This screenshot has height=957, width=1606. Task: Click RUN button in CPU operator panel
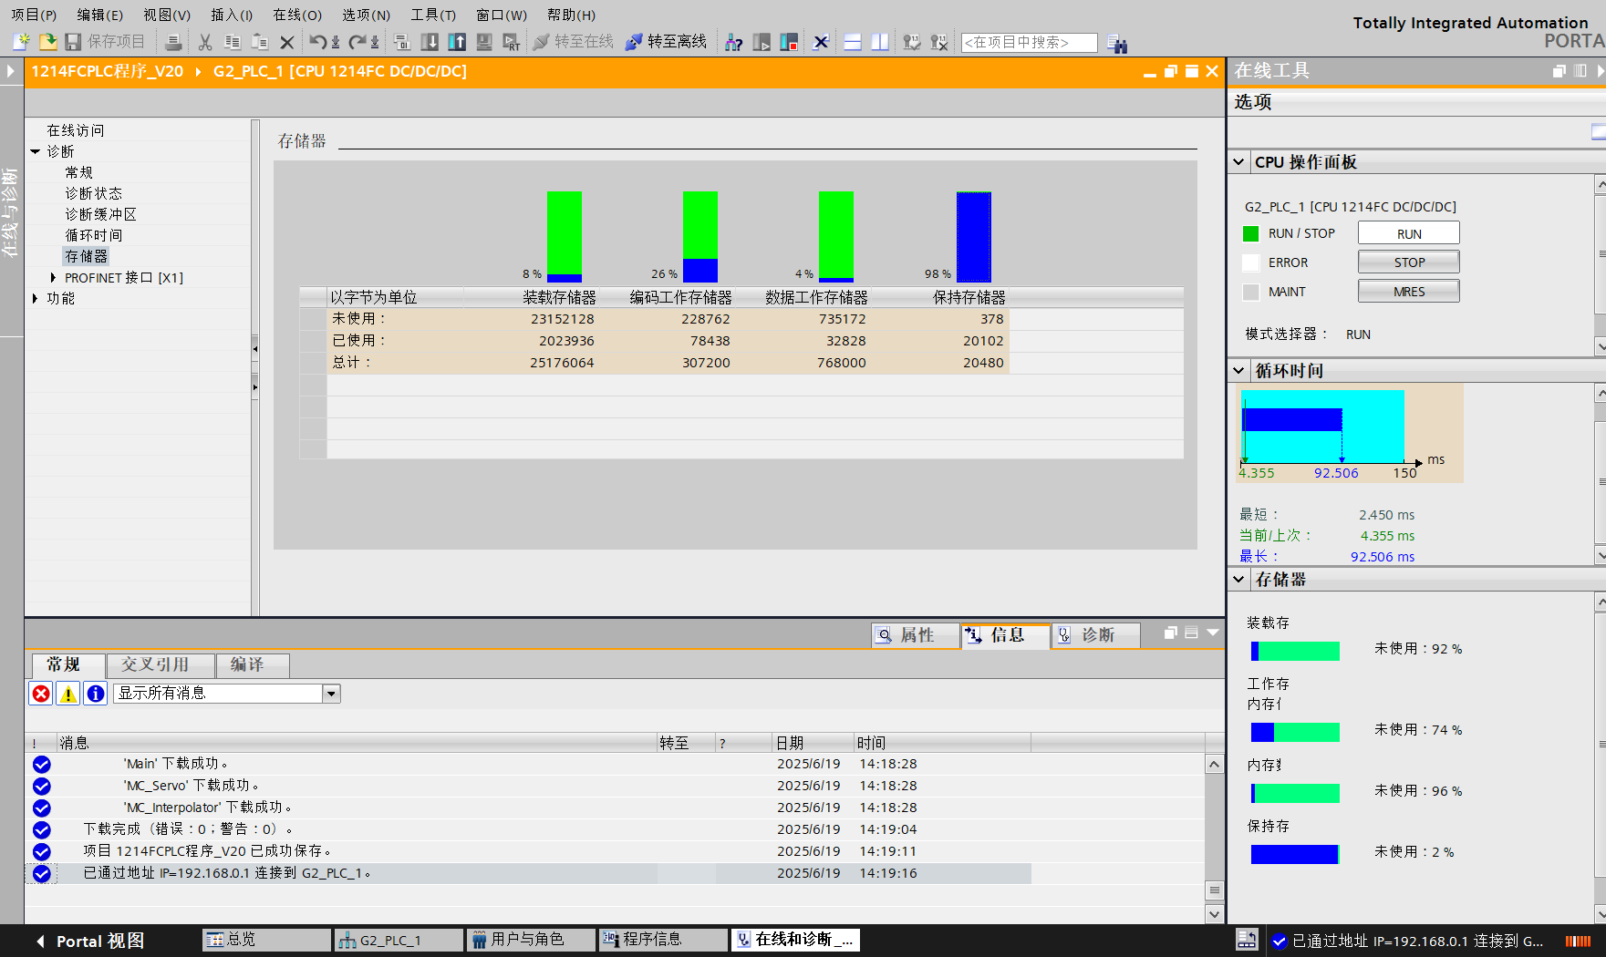point(1408,233)
